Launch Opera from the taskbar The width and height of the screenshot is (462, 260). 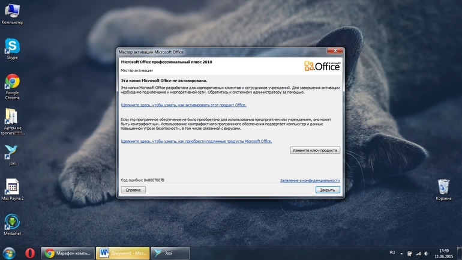pos(30,253)
